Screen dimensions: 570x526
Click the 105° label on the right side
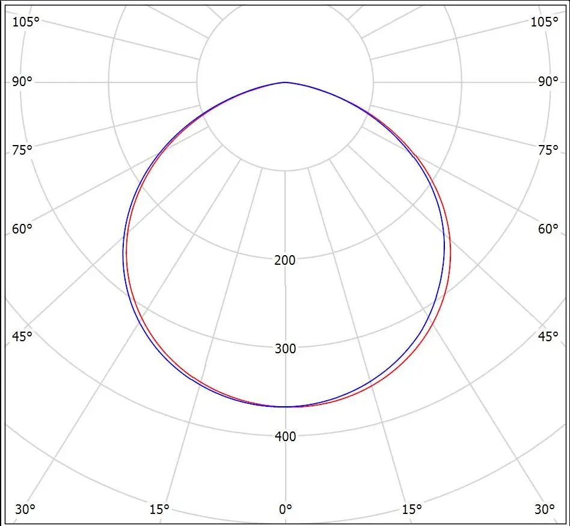click(544, 22)
